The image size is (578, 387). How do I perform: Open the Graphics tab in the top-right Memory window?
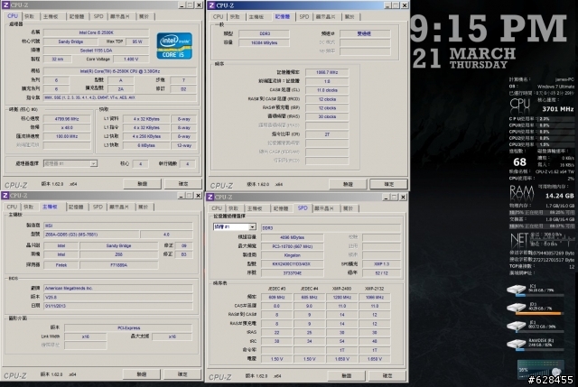[326, 17]
